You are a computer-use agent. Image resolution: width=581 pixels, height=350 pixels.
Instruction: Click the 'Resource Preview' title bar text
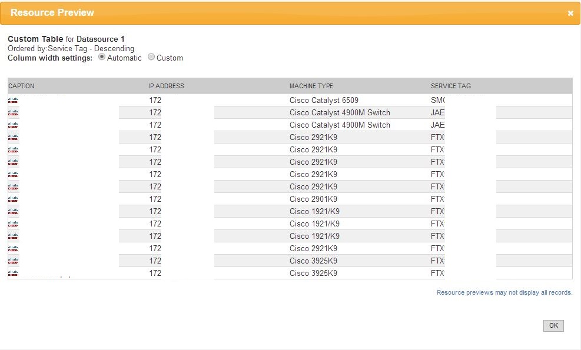tap(52, 12)
